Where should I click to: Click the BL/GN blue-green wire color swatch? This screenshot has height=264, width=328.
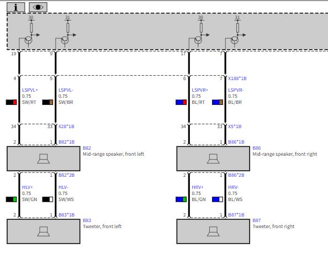[181, 199]
